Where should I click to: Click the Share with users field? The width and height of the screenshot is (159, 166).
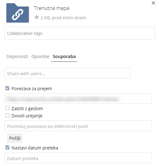point(68,73)
